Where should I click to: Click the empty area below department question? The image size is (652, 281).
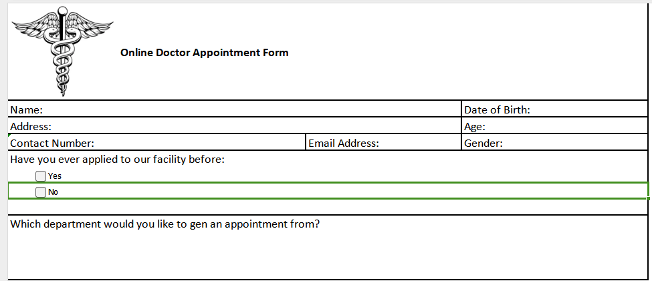pyautogui.click(x=328, y=255)
